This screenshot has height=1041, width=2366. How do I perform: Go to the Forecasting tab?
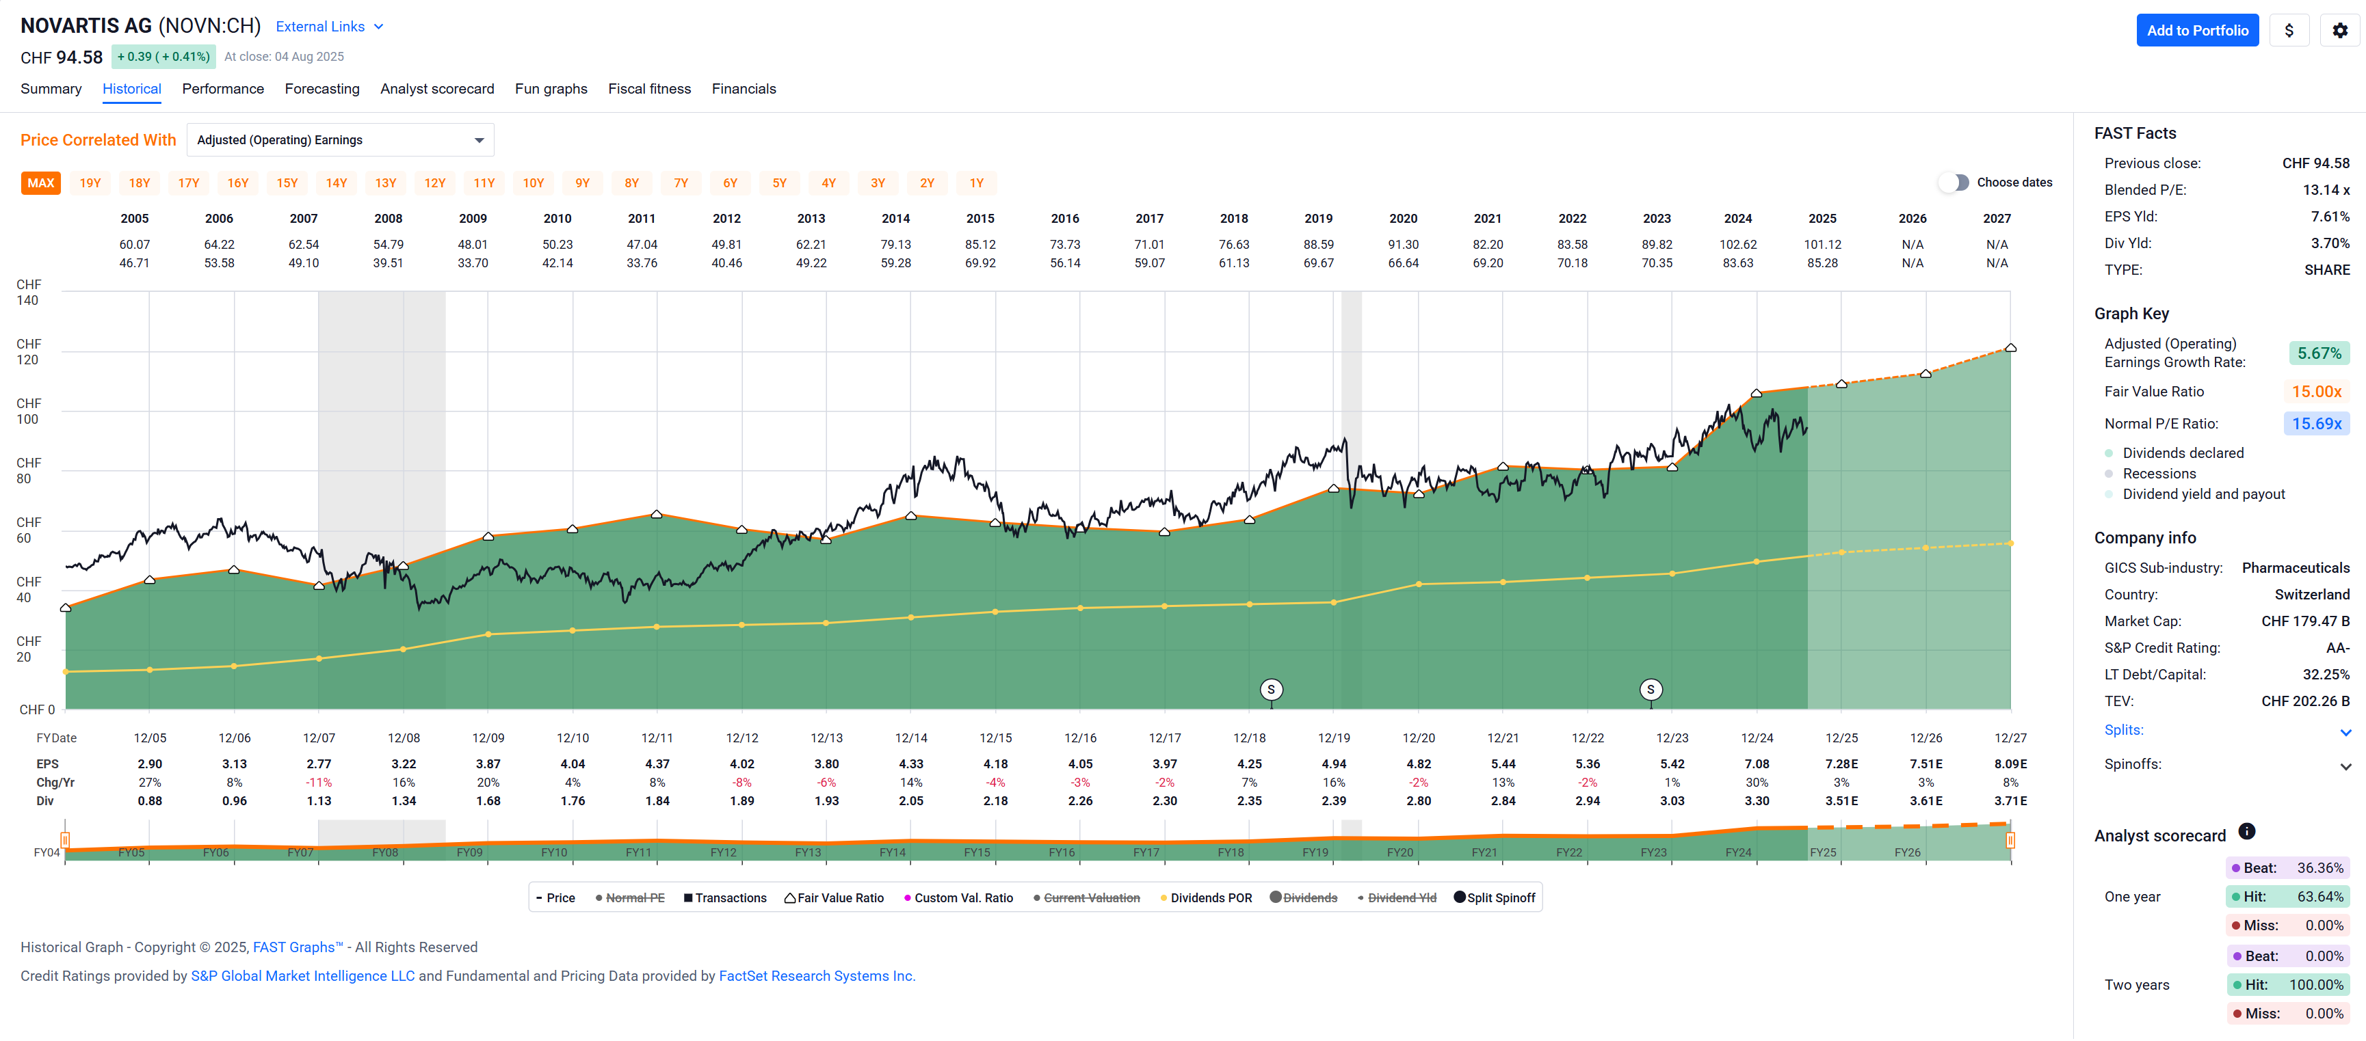(321, 89)
